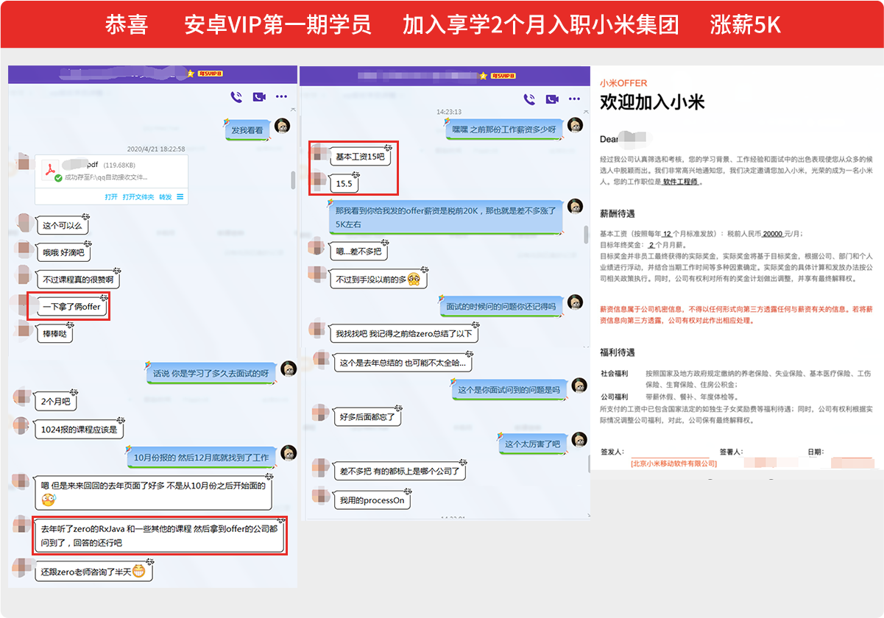Click 打开 to open the PDF

(111, 197)
